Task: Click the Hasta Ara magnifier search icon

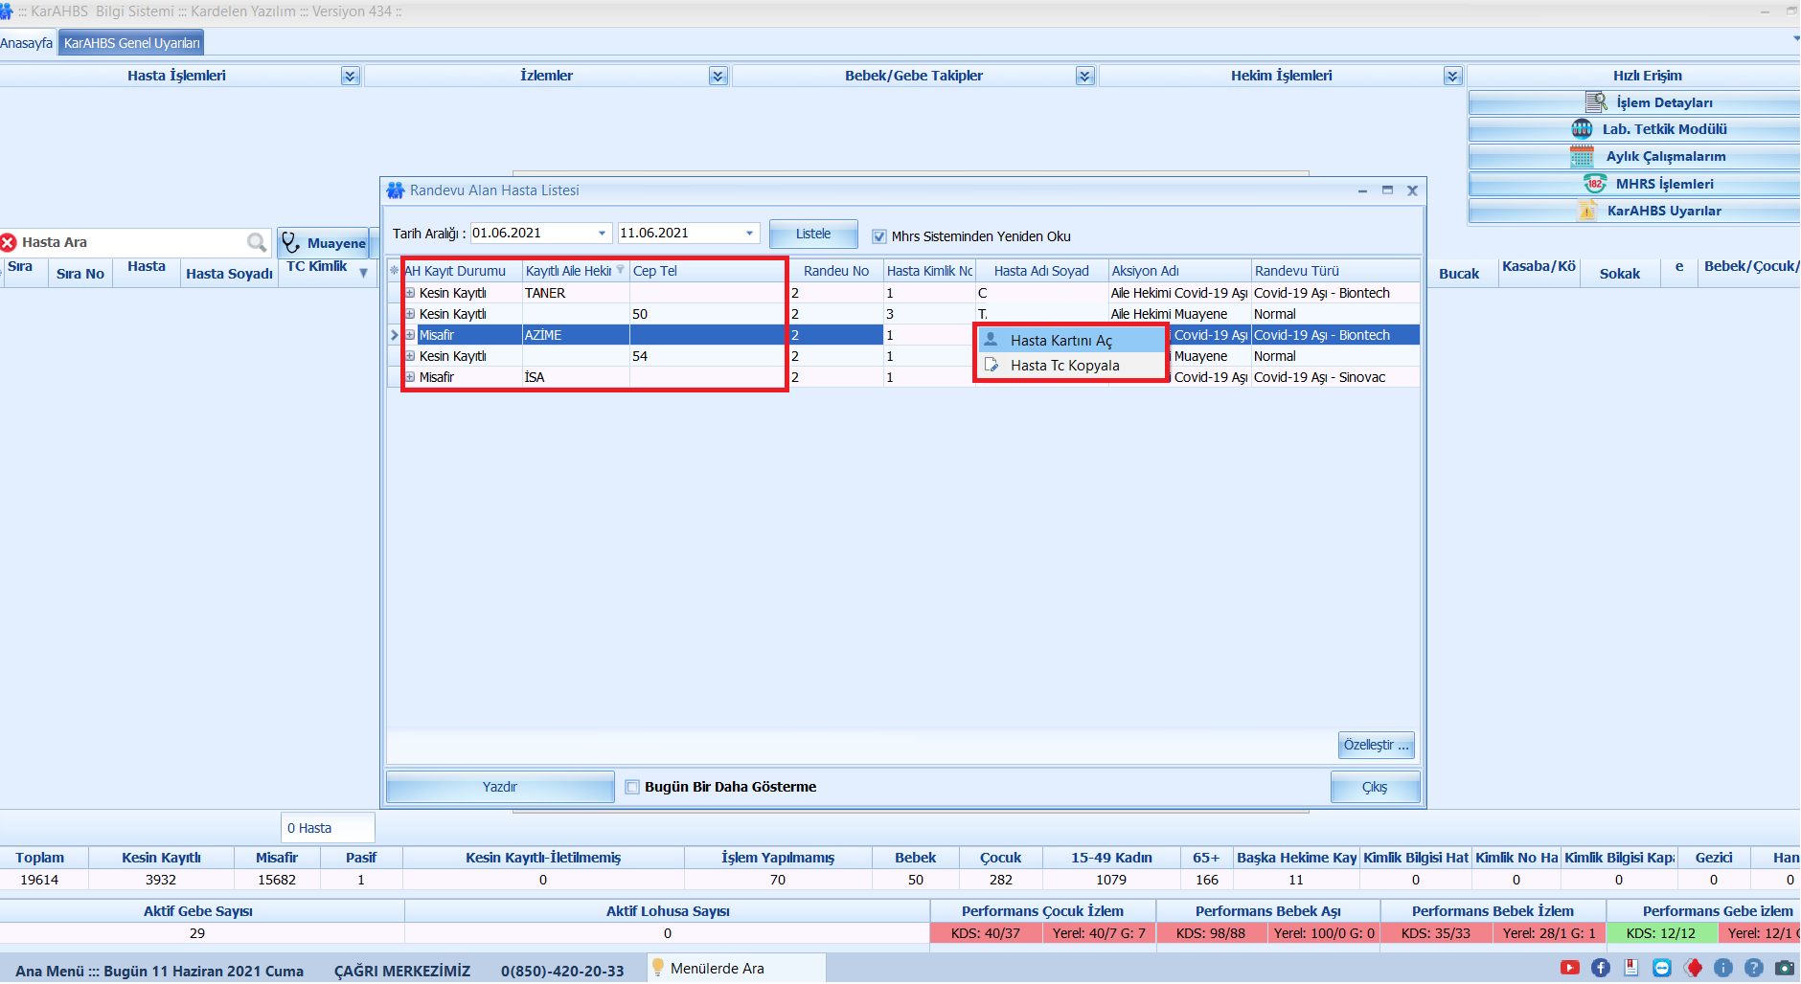Action: [257, 242]
